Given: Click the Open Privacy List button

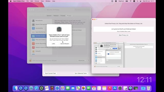Looking at the screenshot, I should pyautogui.click(x=124, y=35).
